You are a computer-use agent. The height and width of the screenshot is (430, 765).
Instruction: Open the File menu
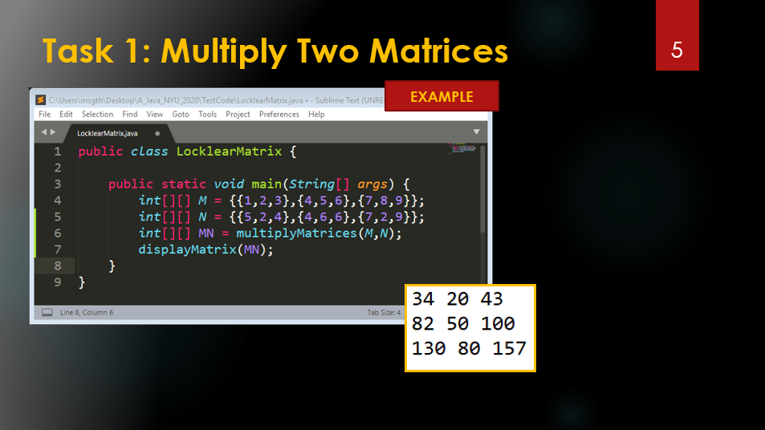point(44,114)
